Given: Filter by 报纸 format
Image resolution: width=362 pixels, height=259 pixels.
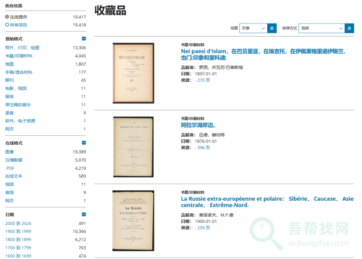Looking at the screenshot, I should pyautogui.click(x=9, y=96).
